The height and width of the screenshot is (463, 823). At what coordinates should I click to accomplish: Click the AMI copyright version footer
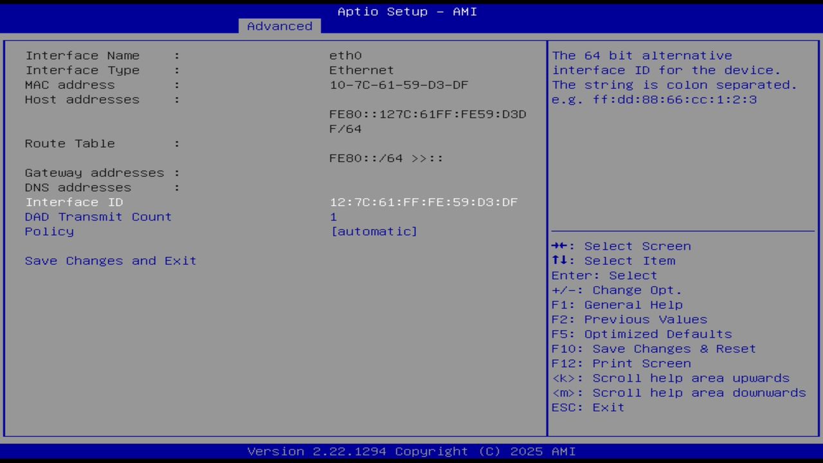click(407, 451)
